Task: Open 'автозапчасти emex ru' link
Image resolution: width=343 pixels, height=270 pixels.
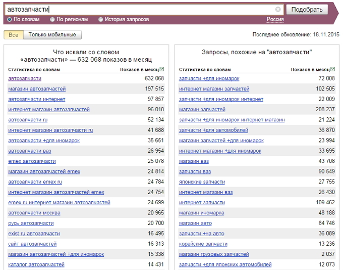Action: (35, 182)
